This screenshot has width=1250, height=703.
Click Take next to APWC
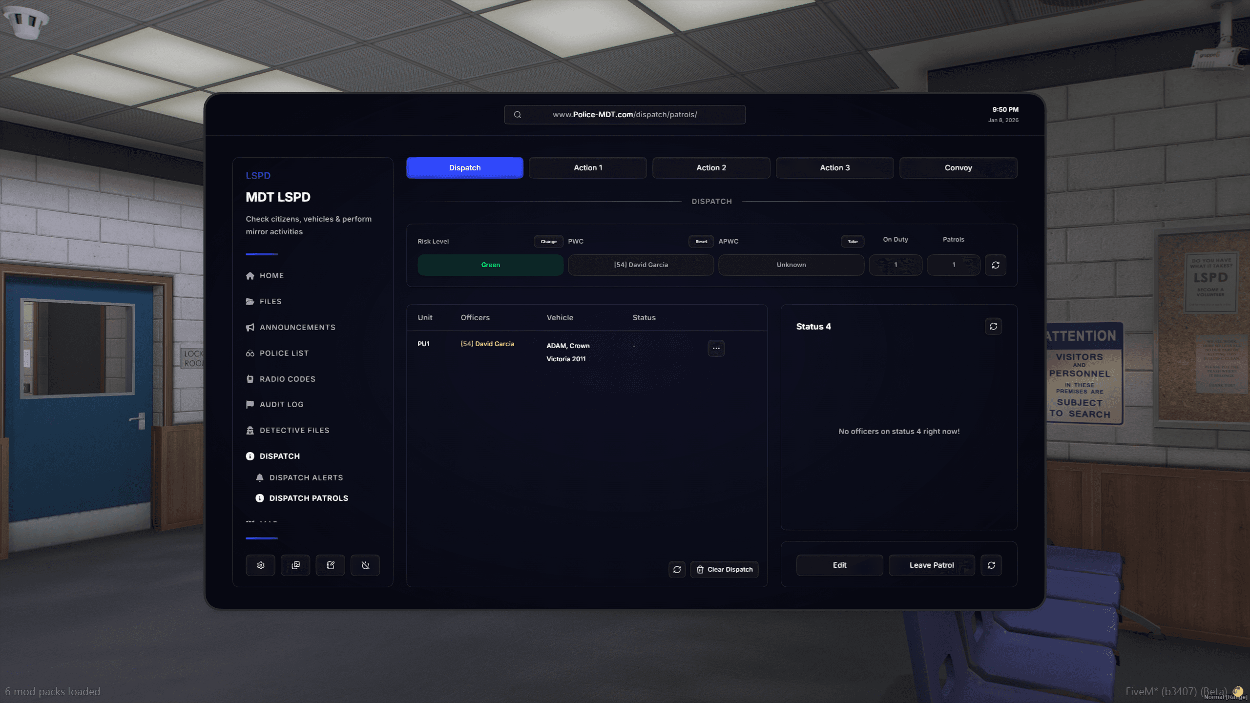point(853,241)
